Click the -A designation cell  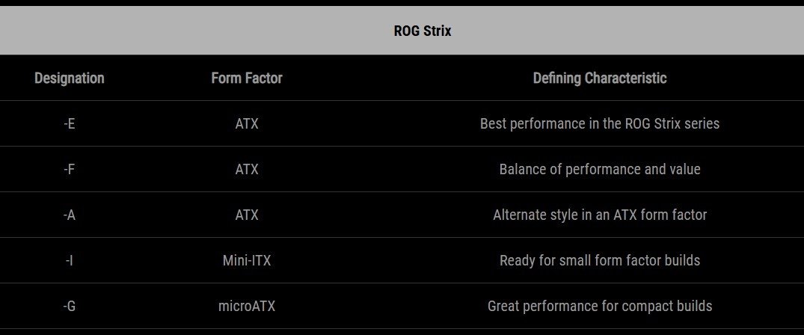70,215
